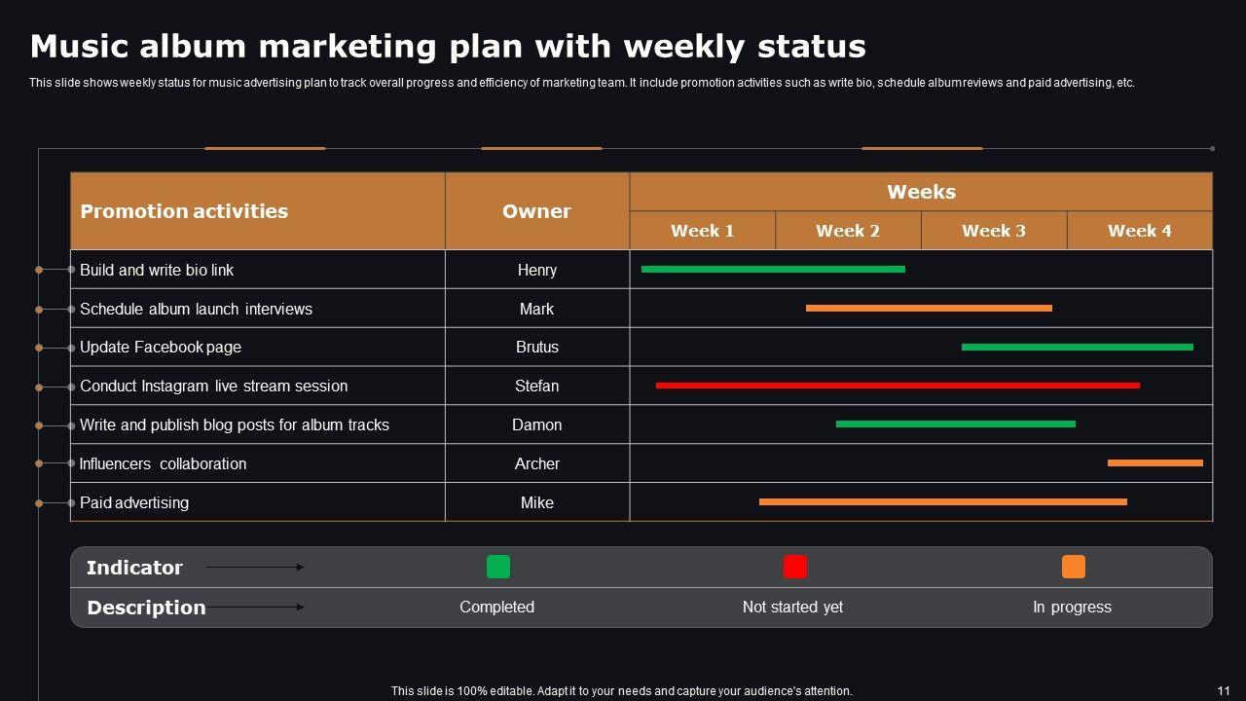
Task: Click the bullet beside Build and write bio link
Action: click(71, 270)
